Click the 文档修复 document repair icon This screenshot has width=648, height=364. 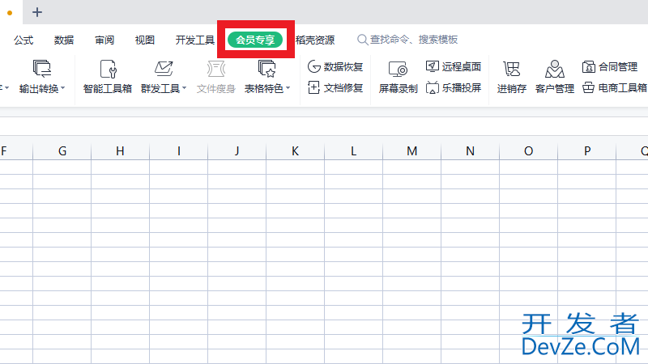pos(313,87)
